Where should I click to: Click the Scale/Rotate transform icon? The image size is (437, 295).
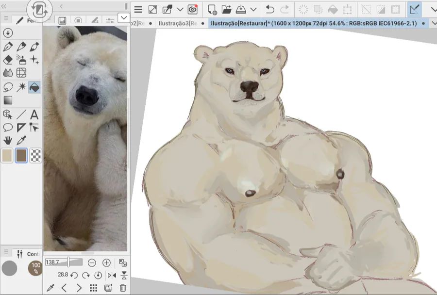click(x=347, y=10)
